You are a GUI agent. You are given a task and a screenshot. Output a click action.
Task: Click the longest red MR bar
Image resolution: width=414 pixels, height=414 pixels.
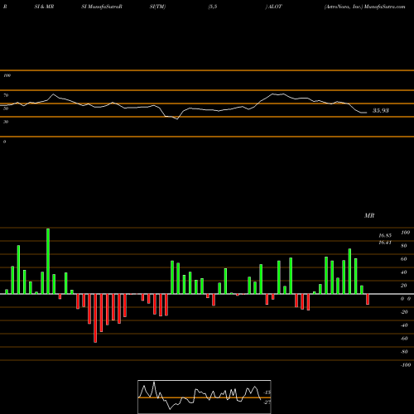click(95, 318)
